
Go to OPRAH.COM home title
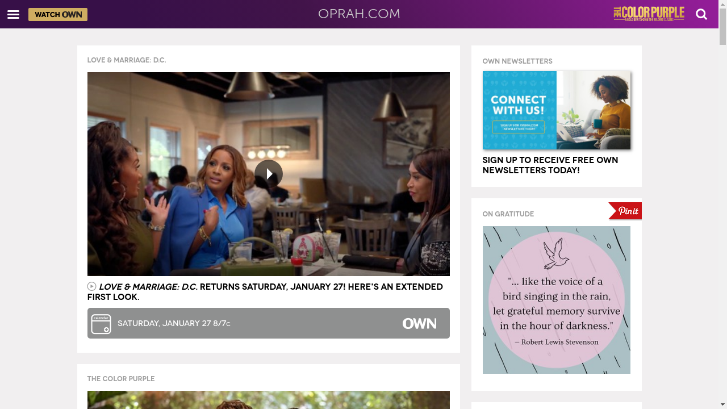tap(359, 14)
